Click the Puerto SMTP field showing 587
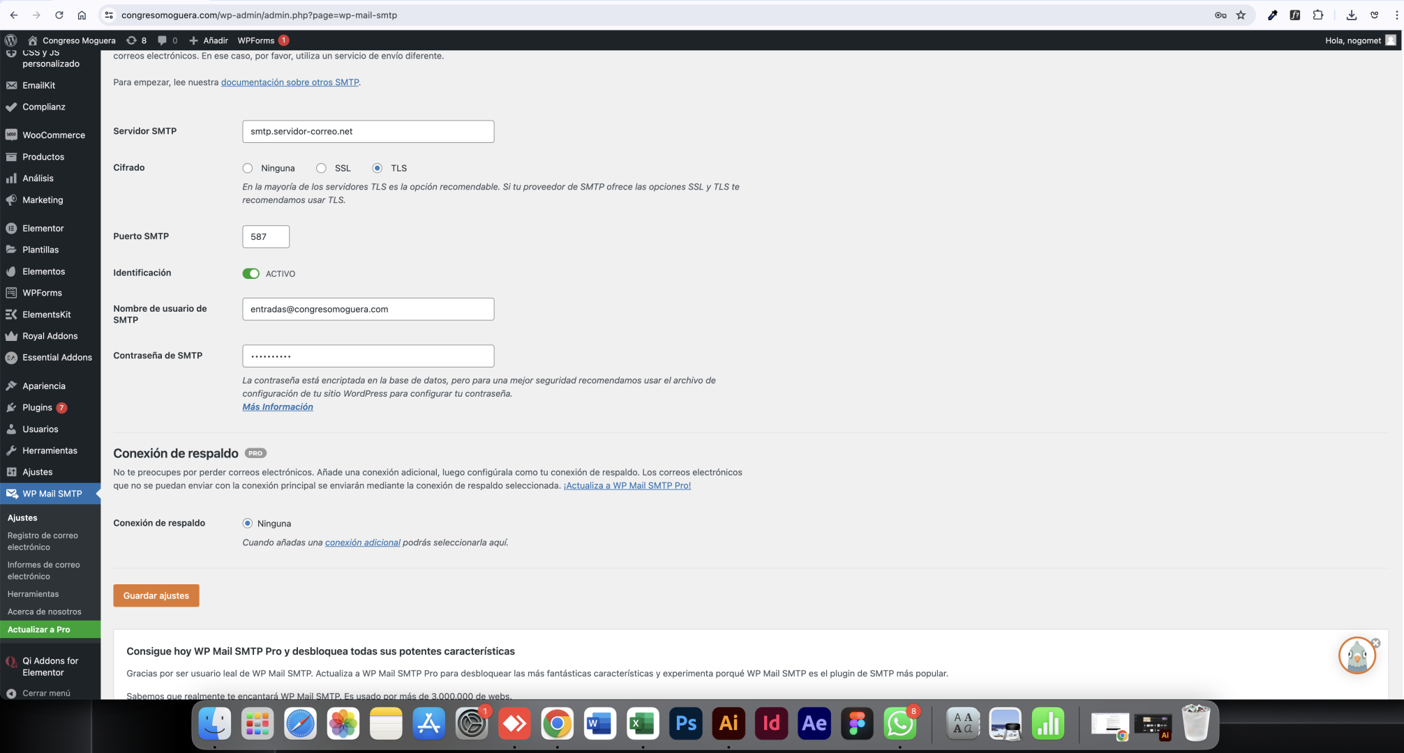The image size is (1404, 753). pos(266,237)
